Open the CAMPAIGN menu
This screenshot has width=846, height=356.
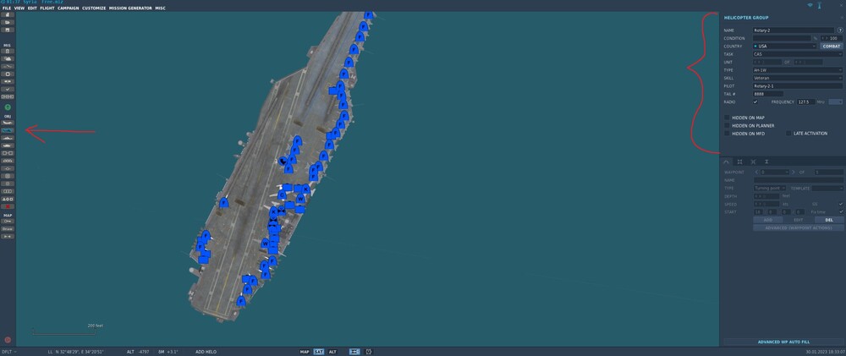(x=68, y=8)
